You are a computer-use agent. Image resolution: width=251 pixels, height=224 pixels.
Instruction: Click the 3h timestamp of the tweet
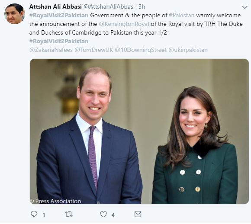coord(142,7)
